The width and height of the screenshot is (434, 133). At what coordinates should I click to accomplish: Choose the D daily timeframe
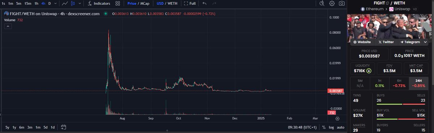coord(50,3)
